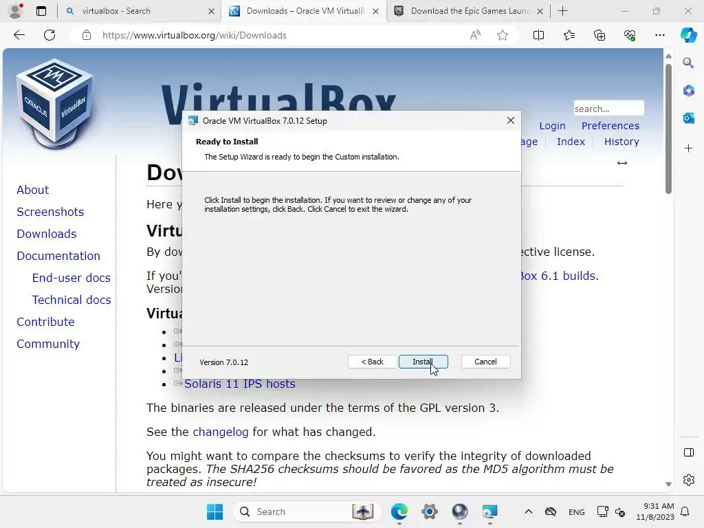Screen dimensions: 704x528
Task: Open the History link
Action: pos(621,142)
